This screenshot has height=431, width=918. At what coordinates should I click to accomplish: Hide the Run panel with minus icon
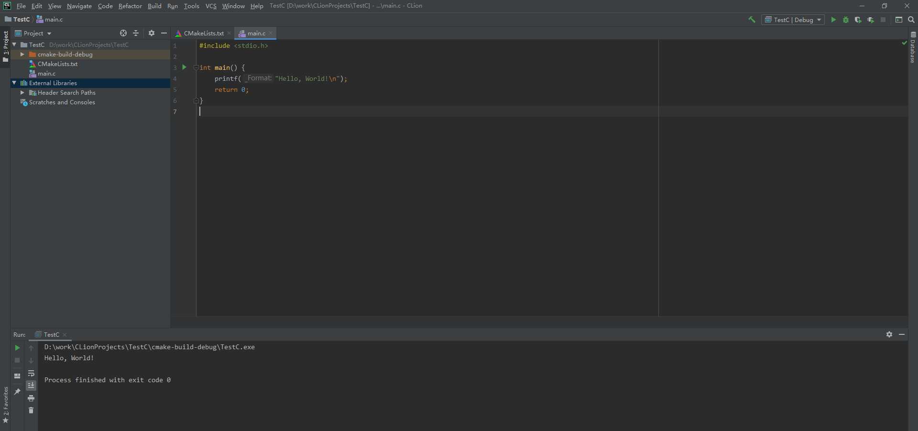coord(902,334)
